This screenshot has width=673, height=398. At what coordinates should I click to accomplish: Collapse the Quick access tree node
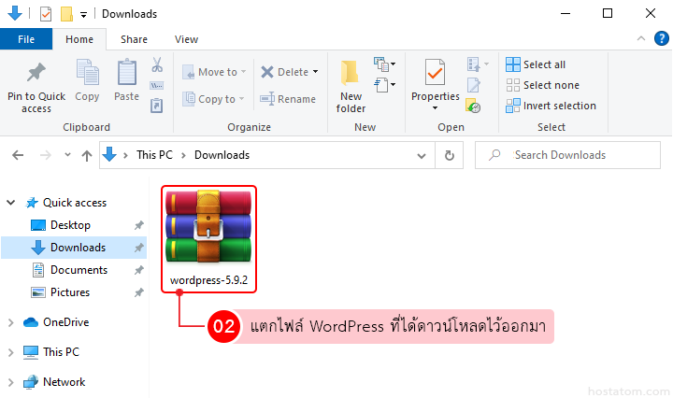point(11,203)
